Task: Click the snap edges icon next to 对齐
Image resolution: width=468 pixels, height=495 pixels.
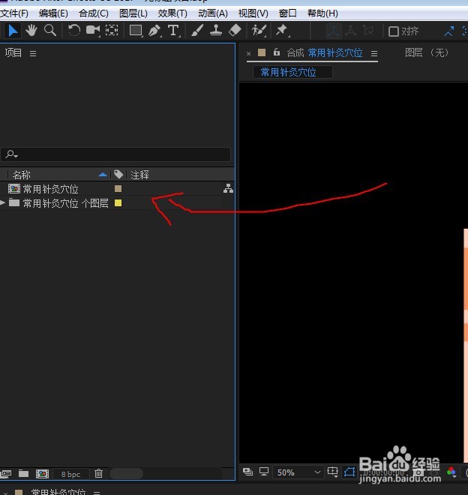Action: [449, 31]
